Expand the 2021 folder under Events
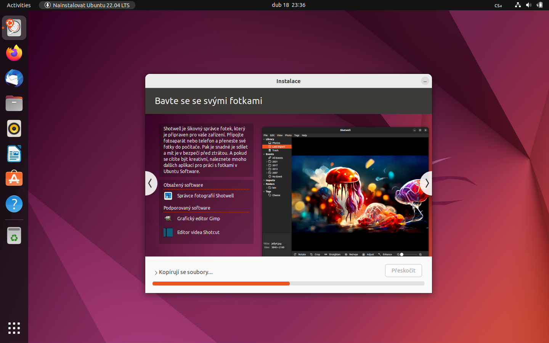This screenshot has height=343, width=549. pyautogui.click(x=267, y=162)
